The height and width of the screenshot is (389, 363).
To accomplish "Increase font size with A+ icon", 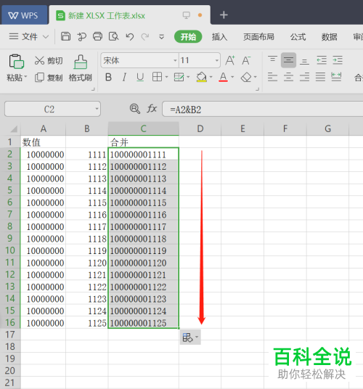I will pos(230,60).
